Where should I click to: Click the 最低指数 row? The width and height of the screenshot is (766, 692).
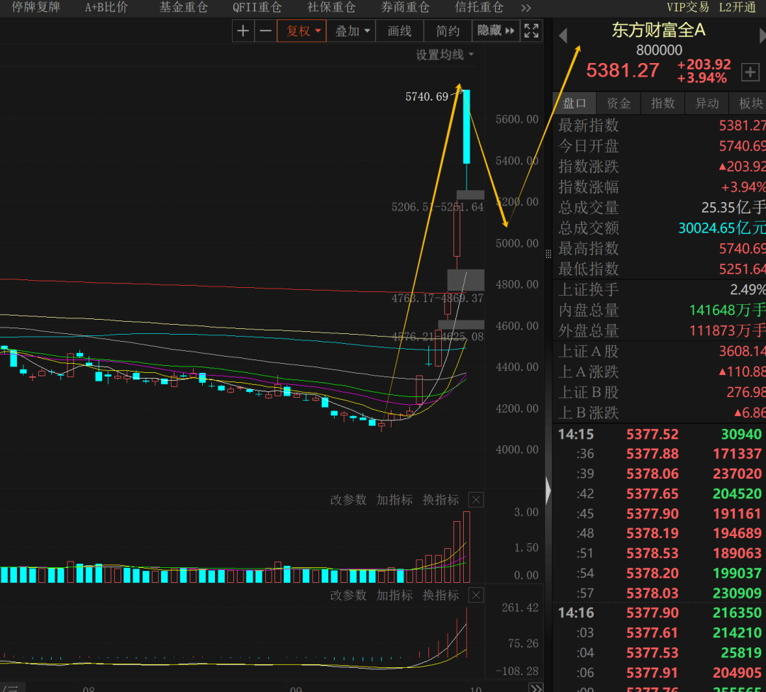pyautogui.click(x=660, y=269)
